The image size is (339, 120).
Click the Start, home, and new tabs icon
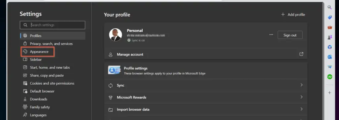[x=25, y=67]
